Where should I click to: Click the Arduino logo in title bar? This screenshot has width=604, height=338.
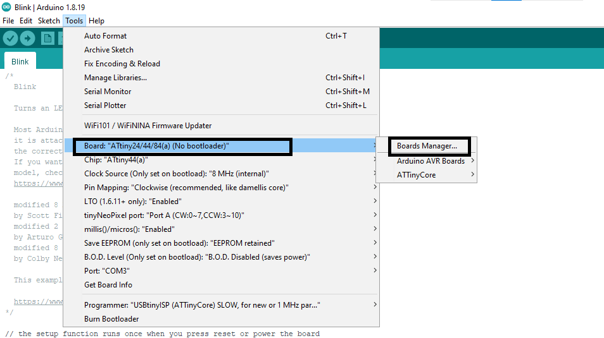[6, 7]
